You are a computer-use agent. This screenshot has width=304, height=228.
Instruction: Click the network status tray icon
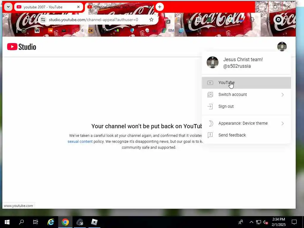tap(259, 222)
